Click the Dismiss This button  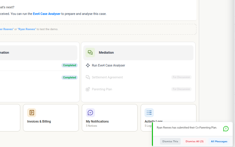[170, 141]
